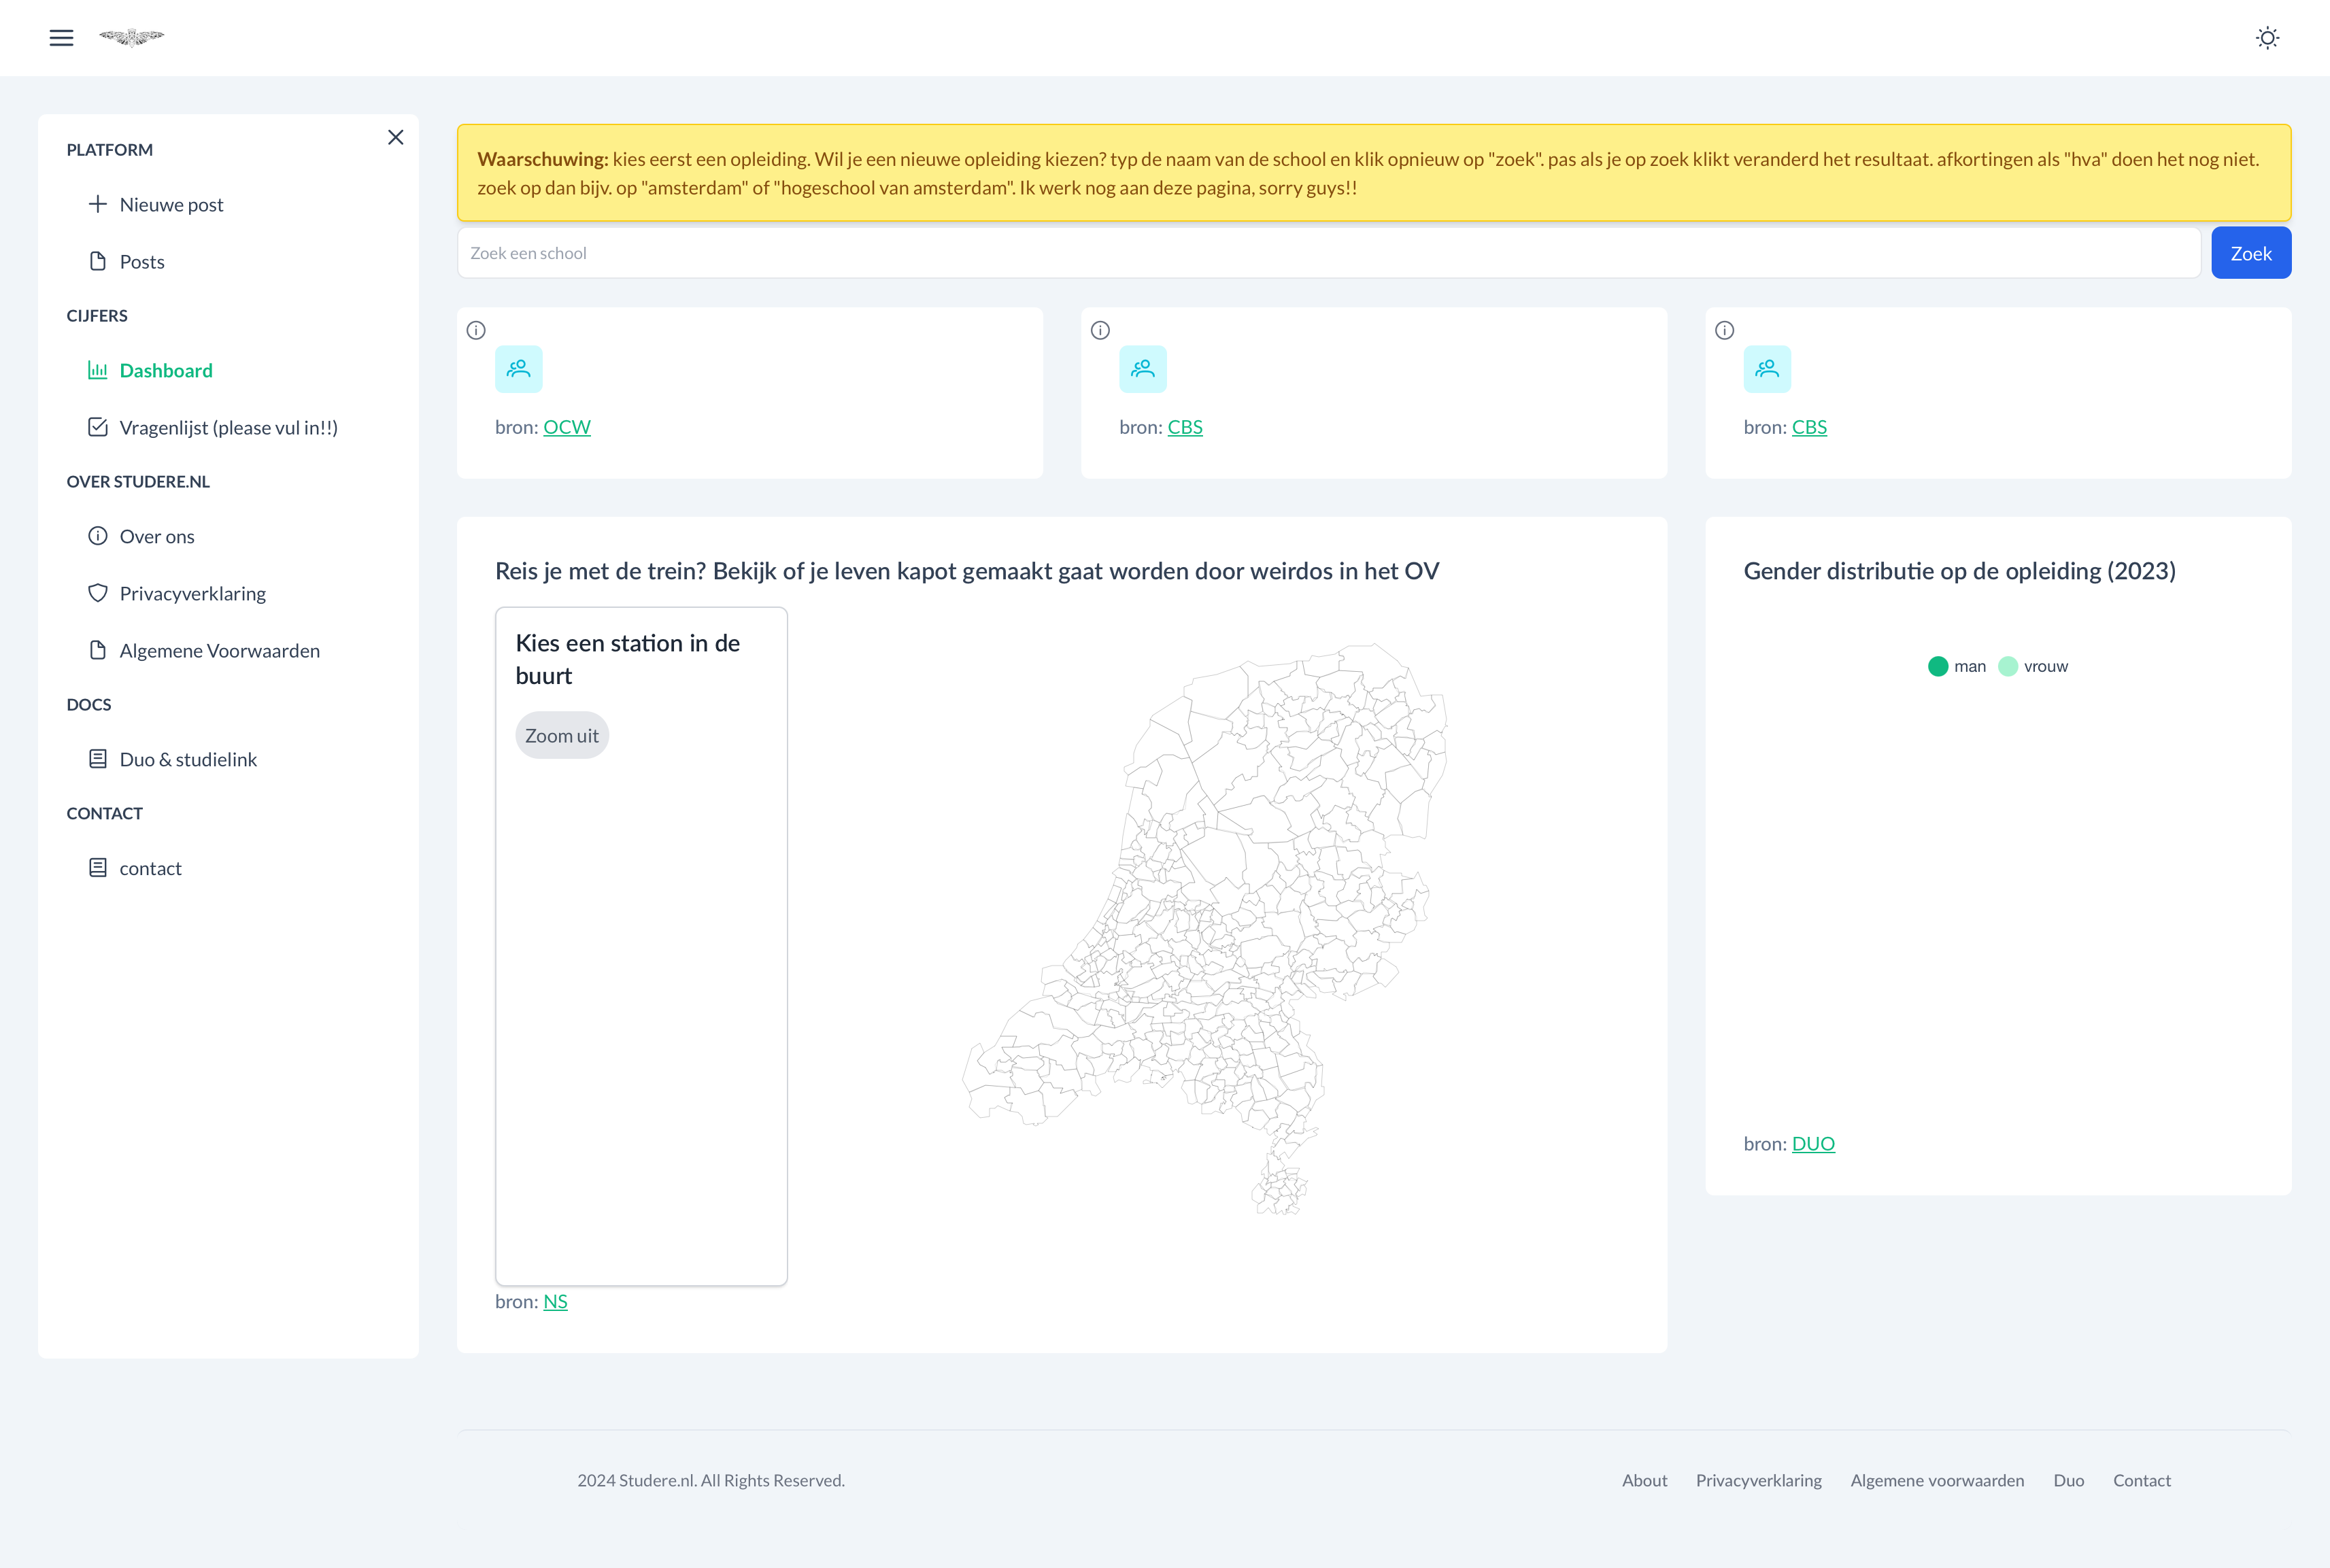This screenshot has height=1568, width=2330.
Task: Close the sidebar with the X
Action: coord(396,137)
